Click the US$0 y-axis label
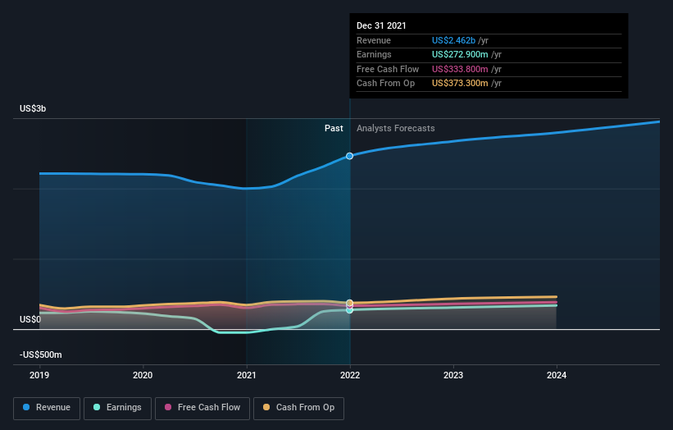This screenshot has height=430, width=673. coord(30,319)
